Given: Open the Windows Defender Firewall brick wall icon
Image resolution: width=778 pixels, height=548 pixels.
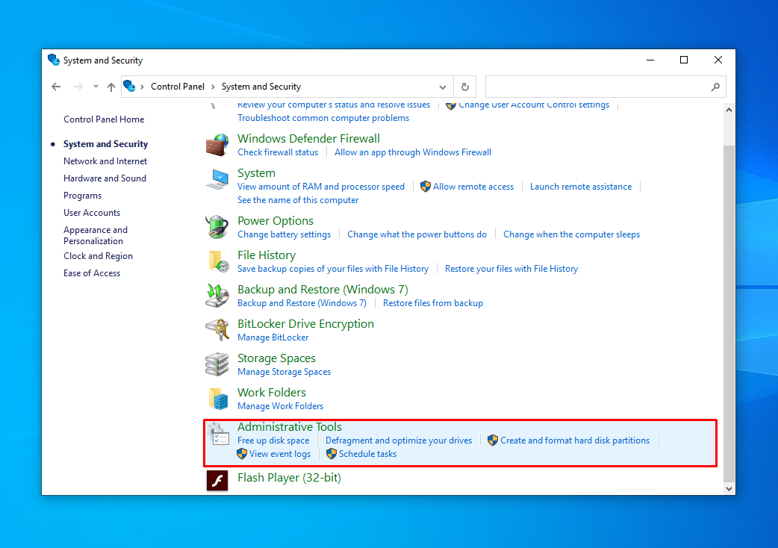Looking at the screenshot, I should 217,145.
